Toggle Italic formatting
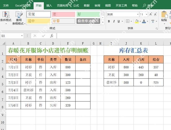The height and width of the screenshot is (130, 171). click(114, 21)
